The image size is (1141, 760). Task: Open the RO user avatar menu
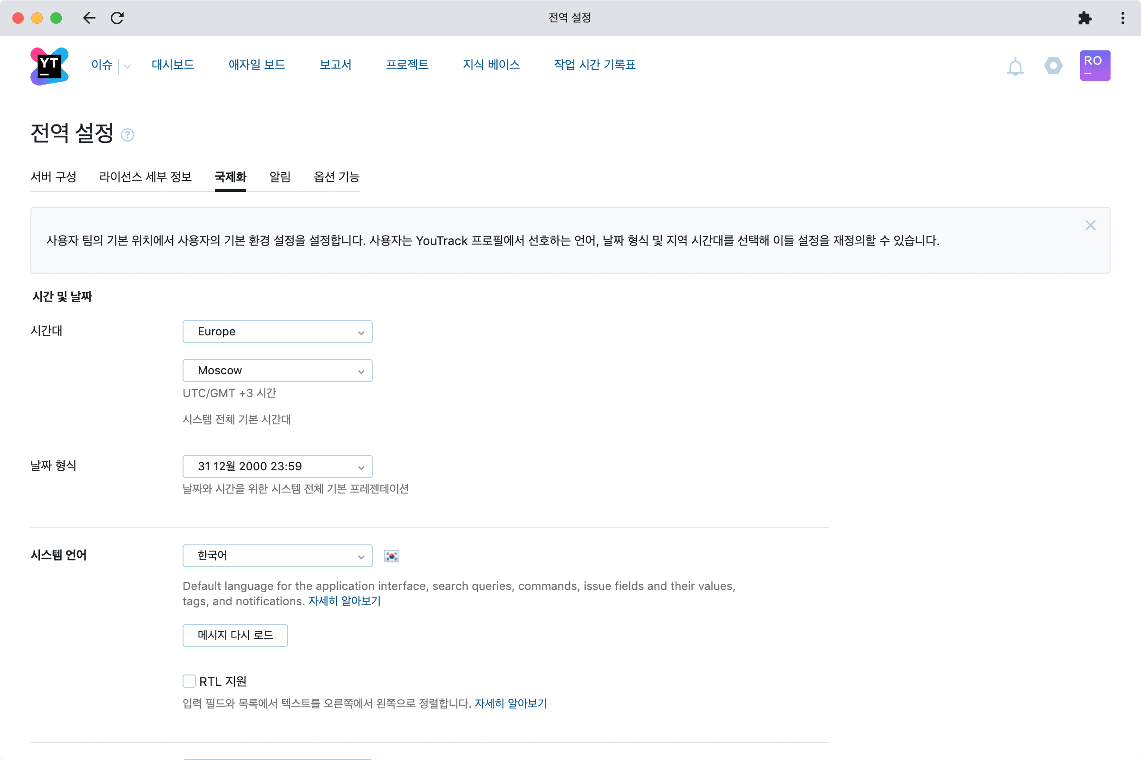coord(1094,66)
